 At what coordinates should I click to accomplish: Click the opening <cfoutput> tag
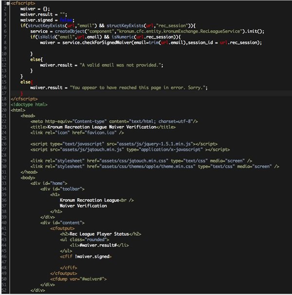(62, 229)
